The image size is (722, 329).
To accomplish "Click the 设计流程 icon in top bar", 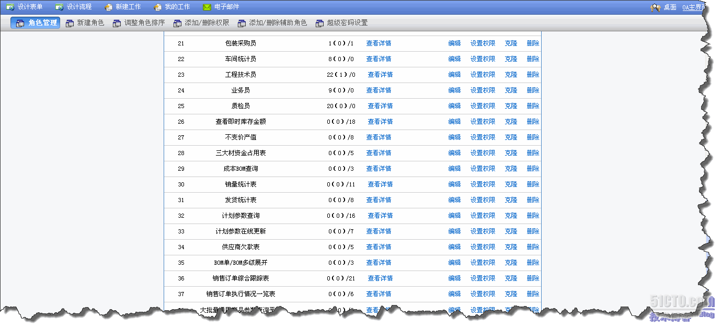I will (59, 7).
